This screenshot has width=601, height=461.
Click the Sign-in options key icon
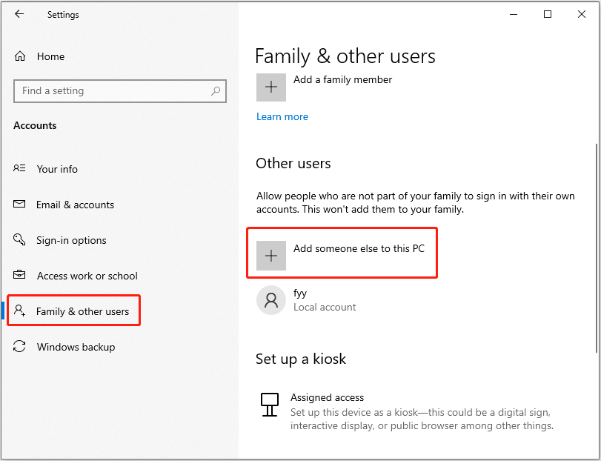click(20, 240)
